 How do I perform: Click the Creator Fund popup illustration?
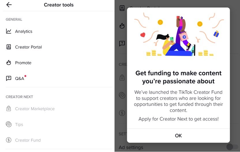178,35
